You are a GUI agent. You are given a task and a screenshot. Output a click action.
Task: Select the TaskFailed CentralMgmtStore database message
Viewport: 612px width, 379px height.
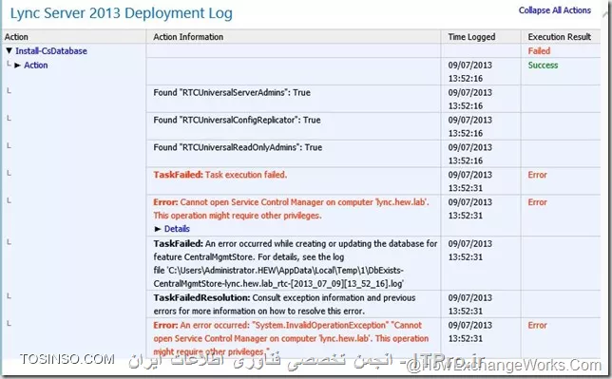pyautogui.click(x=296, y=263)
